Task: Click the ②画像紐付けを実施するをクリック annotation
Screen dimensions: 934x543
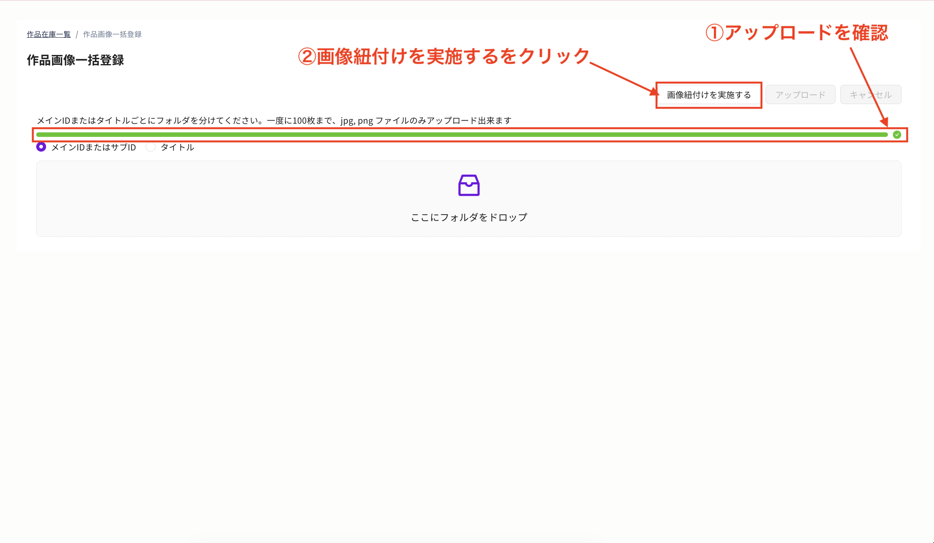Action: coord(444,57)
